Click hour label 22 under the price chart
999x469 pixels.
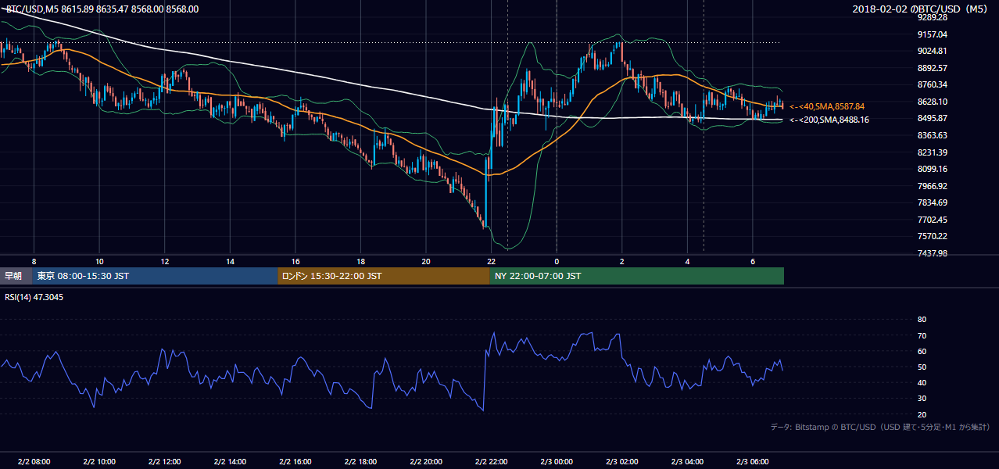(x=491, y=260)
